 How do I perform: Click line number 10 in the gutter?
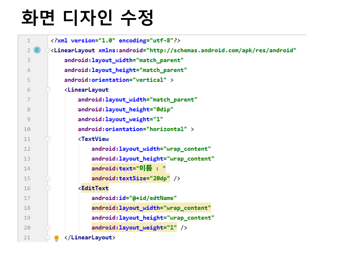pyautogui.click(x=27, y=129)
